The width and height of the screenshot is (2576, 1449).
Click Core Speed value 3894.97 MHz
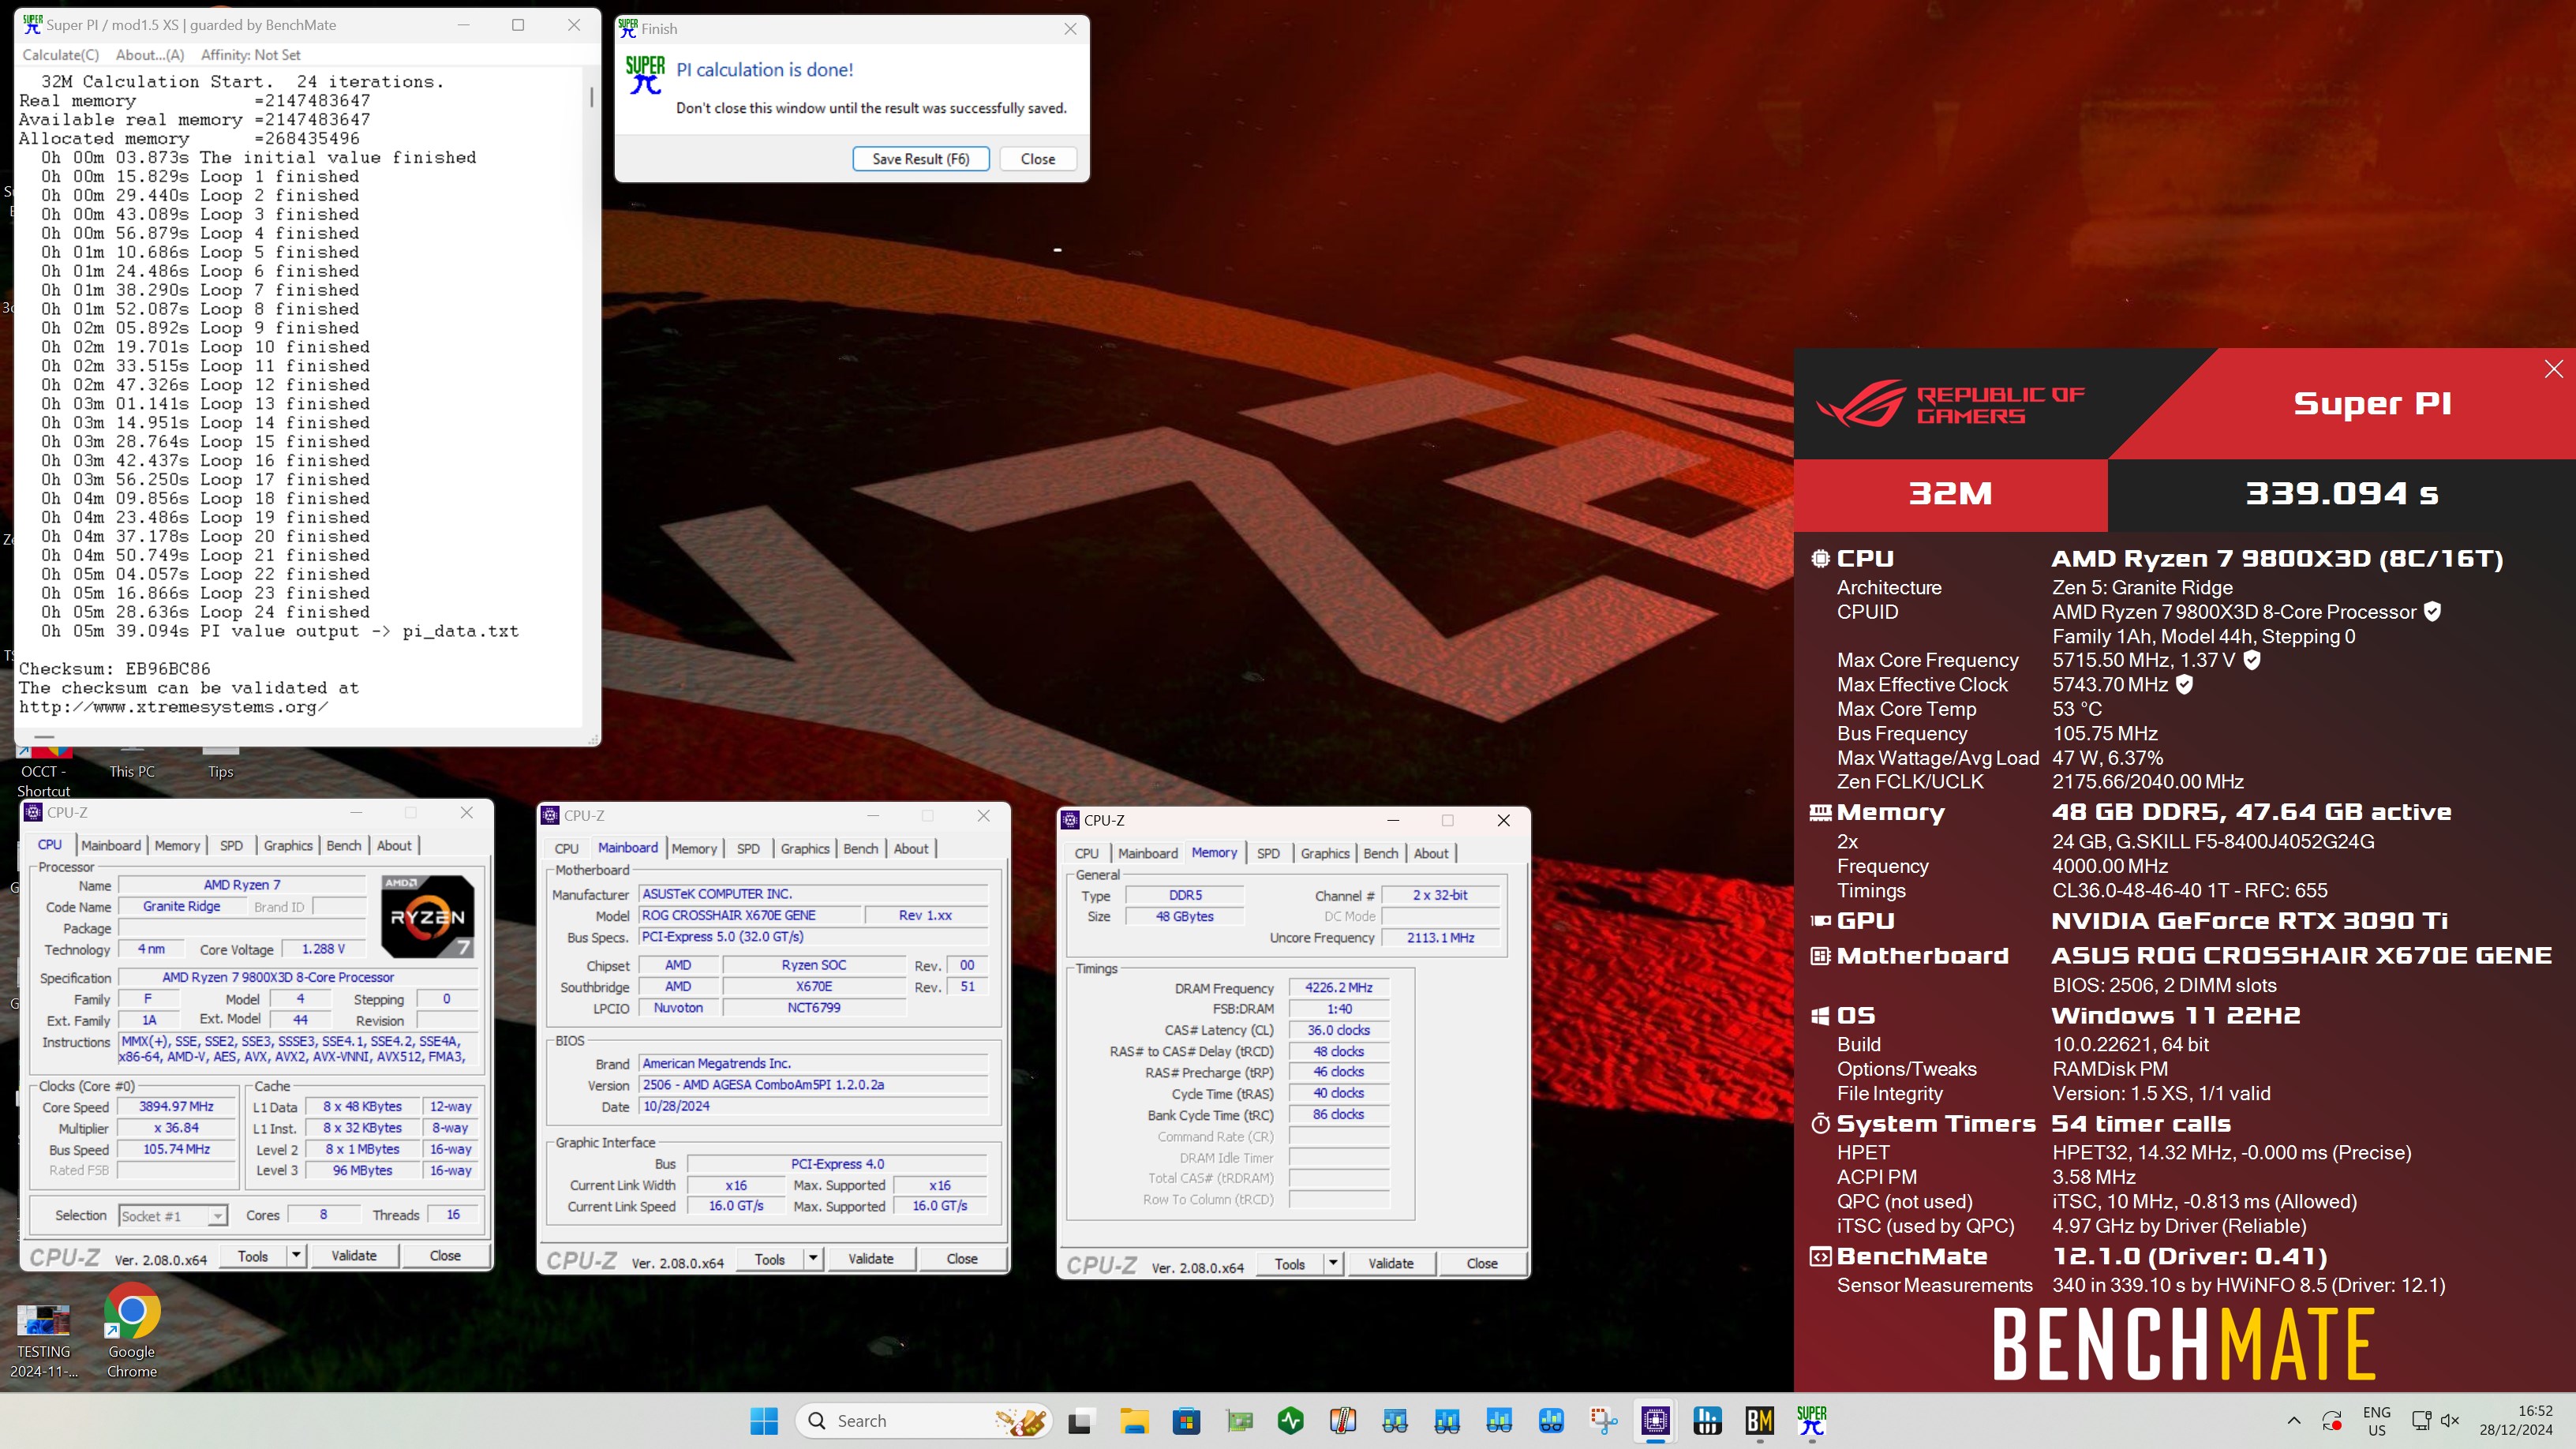pos(176,1107)
